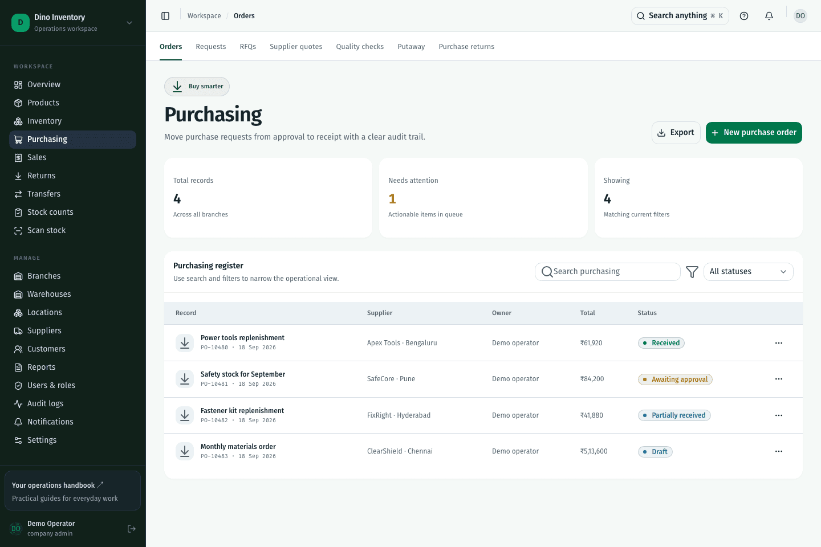Open Products in sidebar
This screenshot has width=821, height=547.
(x=72, y=103)
